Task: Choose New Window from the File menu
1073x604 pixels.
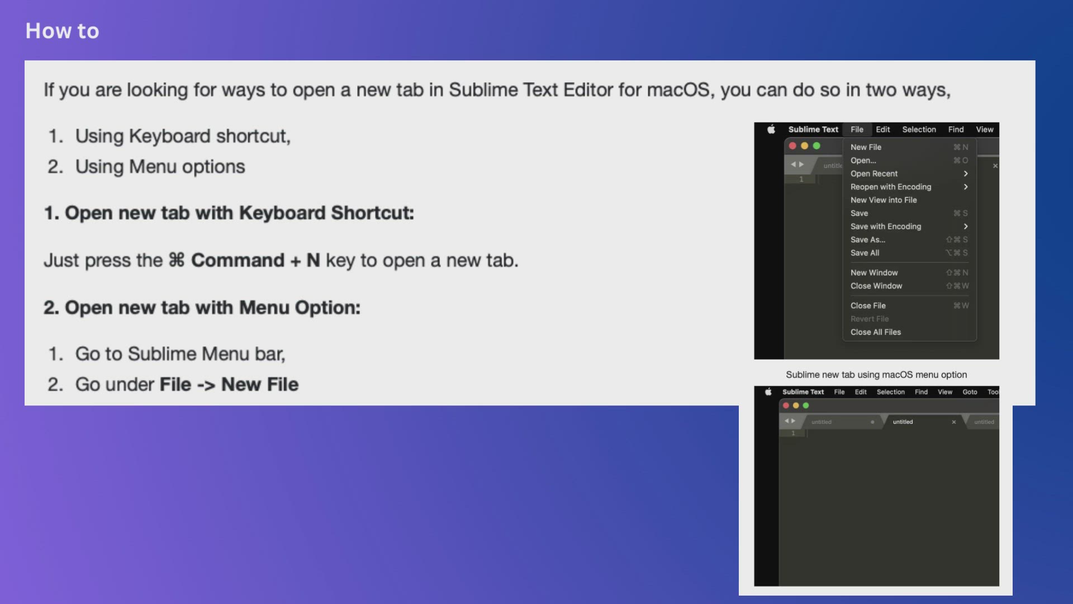Action: [909, 272]
